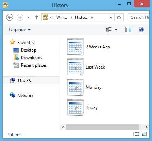Screen dimensions: 152x141
Task: Open the Organize dropdown menu
Action: pyautogui.click(x=20, y=30)
